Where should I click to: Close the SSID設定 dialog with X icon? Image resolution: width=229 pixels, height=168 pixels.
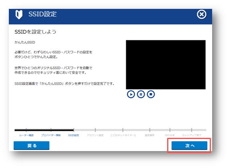coord(202,15)
